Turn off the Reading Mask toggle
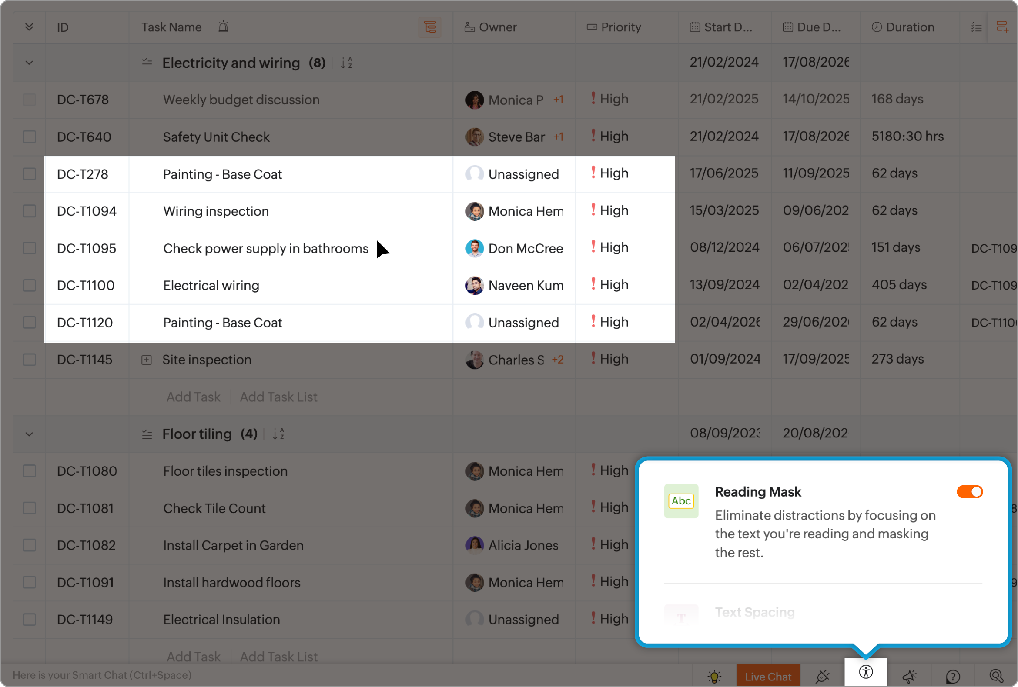The width and height of the screenshot is (1018, 687). click(969, 492)
